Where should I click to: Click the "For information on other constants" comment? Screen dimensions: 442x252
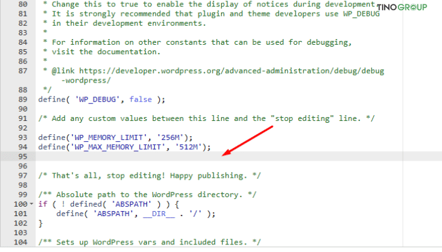(197, 42)
